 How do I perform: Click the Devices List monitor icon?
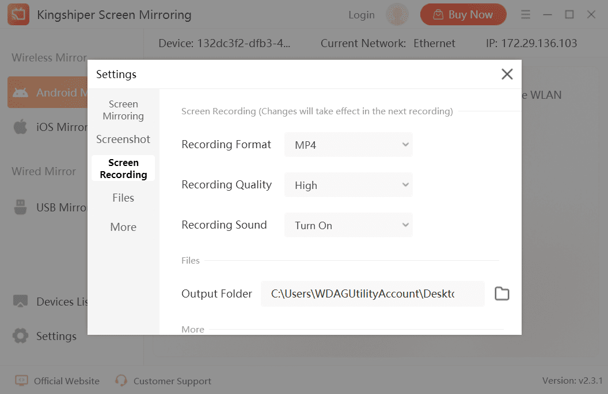[20, 301]
